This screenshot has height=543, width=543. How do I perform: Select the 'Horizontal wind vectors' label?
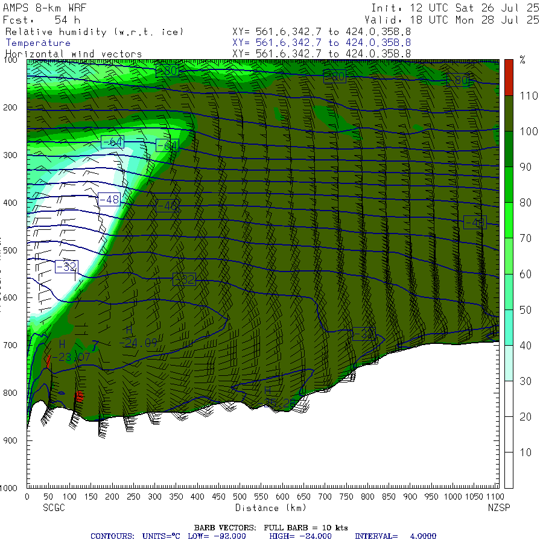(74, 54)
